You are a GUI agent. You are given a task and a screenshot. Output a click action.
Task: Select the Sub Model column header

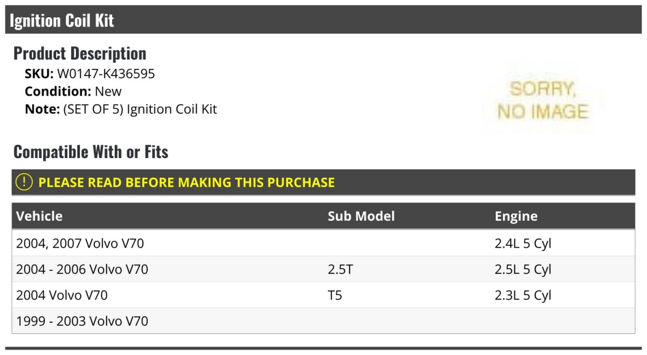(361, 216)
